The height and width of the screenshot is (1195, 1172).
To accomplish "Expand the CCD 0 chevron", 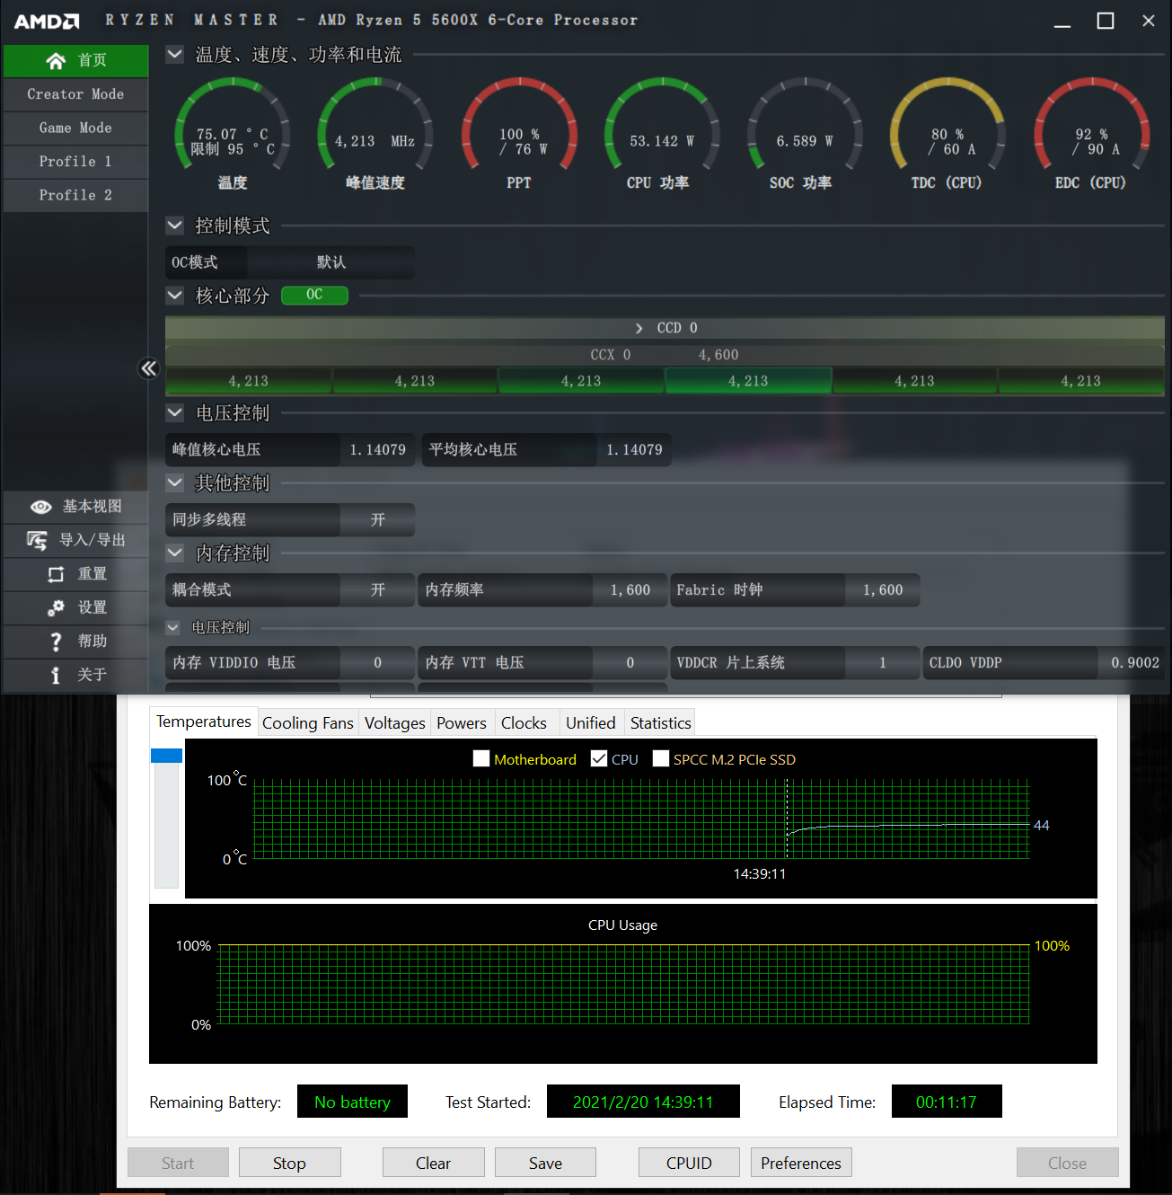I will click(x=639, y=328).
